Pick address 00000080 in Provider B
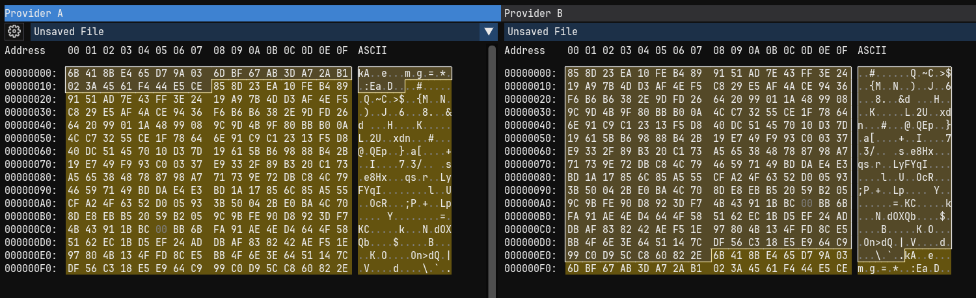 click(x=530, y=177)
